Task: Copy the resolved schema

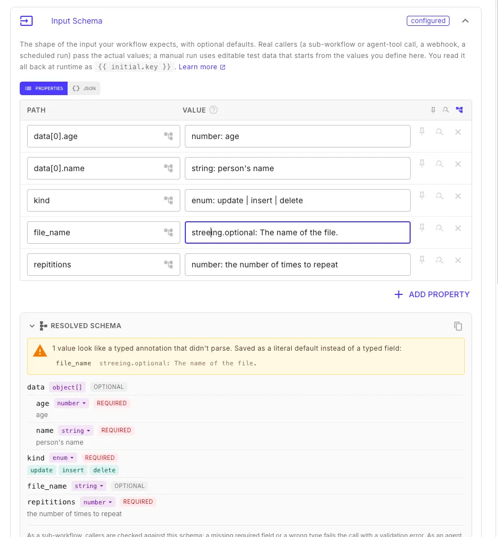Action: coord(458,326)
